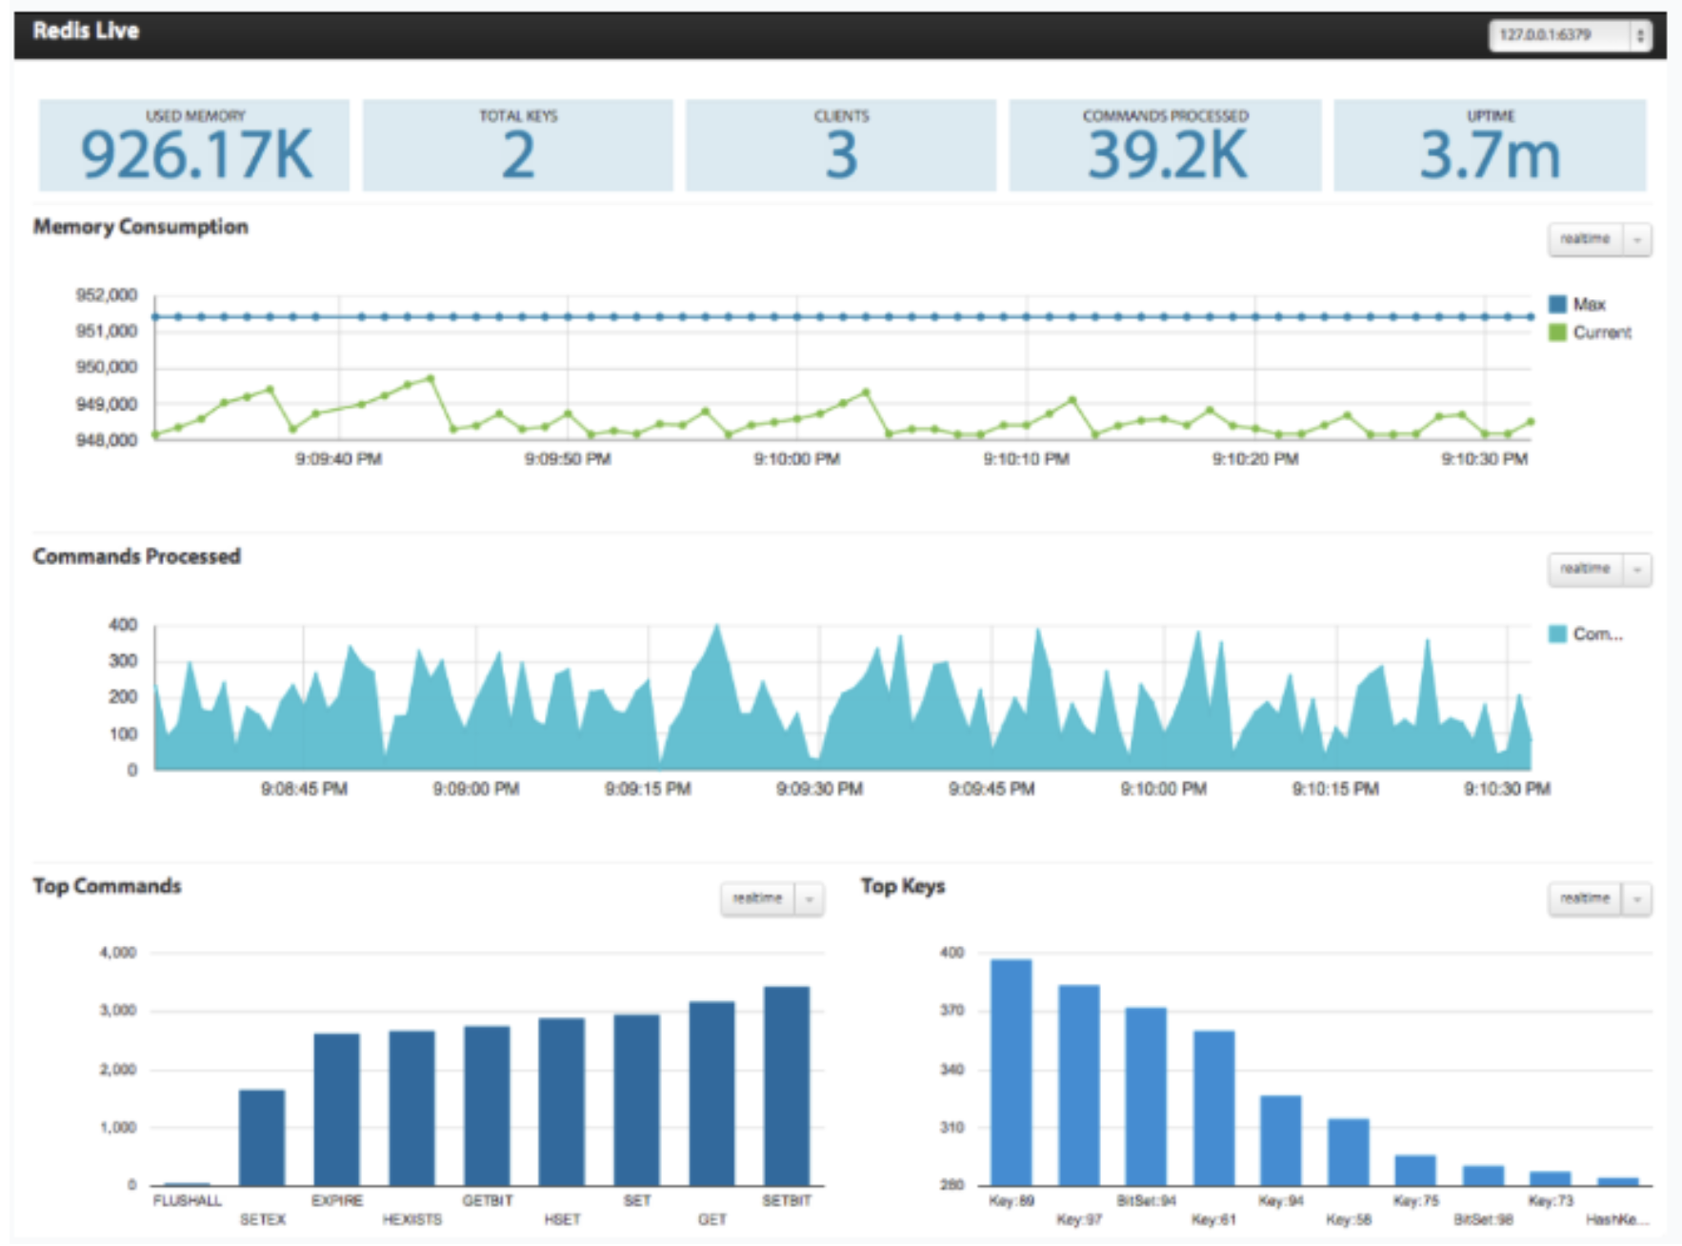Viewport: 1682px width, 1246px height.
Task: Click the Redis Live header title
Action: pos(86,30)
